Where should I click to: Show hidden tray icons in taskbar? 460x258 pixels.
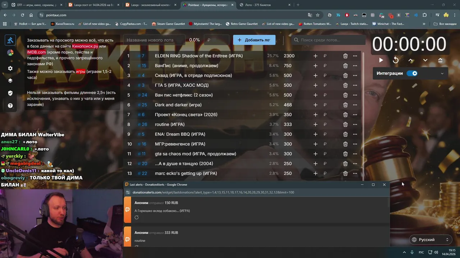pyautogui.click(x=404, y=252)
